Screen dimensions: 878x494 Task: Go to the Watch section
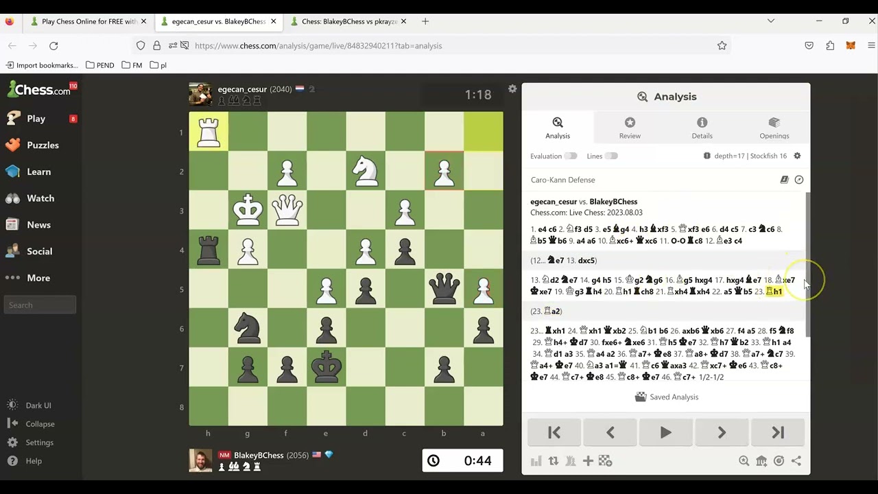point(40,198)
